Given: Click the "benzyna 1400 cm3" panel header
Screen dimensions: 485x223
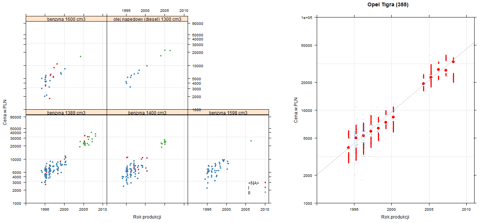Looking at the screenshot, I should [147, 112].
